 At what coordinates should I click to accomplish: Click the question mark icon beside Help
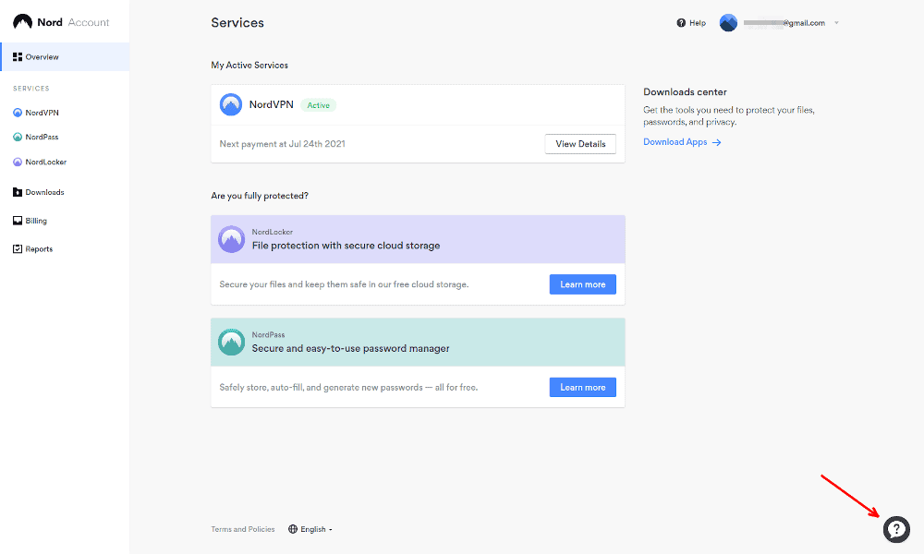click(681, 23)
